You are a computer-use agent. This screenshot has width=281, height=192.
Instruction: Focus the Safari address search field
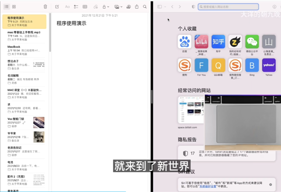tap(228, 7)
